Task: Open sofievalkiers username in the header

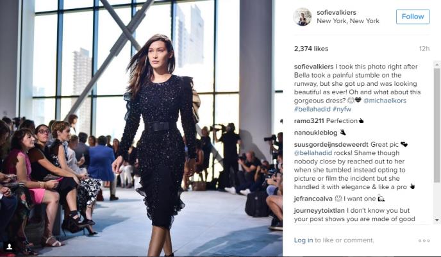Action: click(337, 12)
